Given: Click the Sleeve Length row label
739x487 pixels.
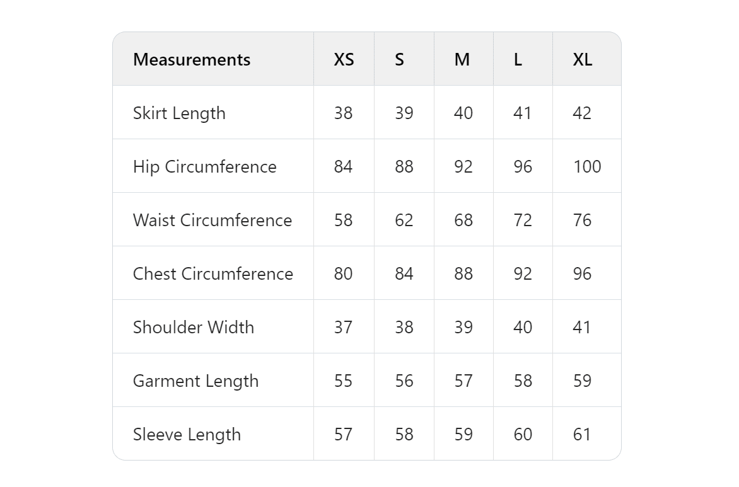Looking at the screenshot, I should 187,435.
